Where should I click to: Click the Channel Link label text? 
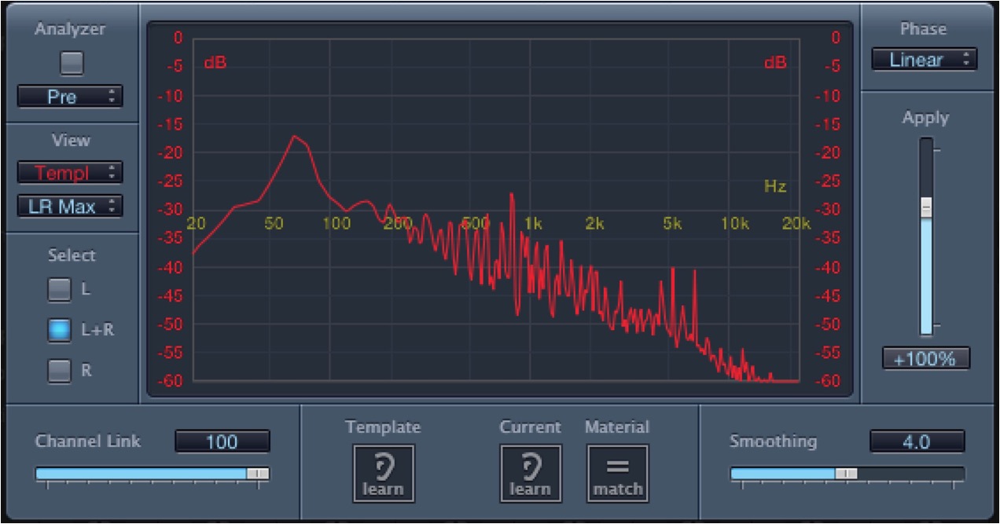point(88,442)
